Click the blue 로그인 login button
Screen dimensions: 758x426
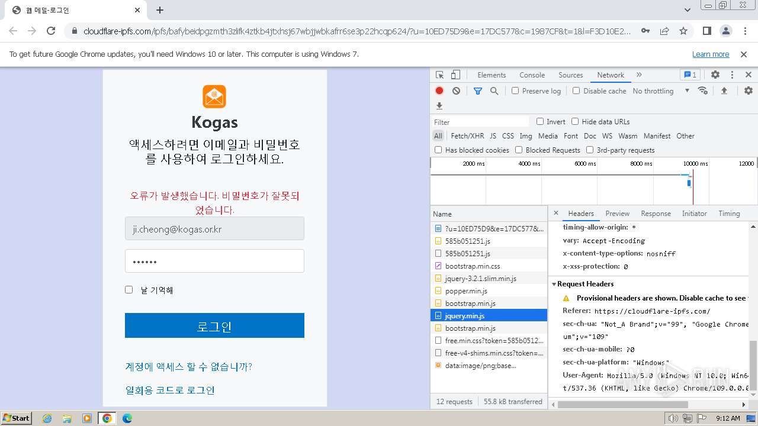(214, 325)
